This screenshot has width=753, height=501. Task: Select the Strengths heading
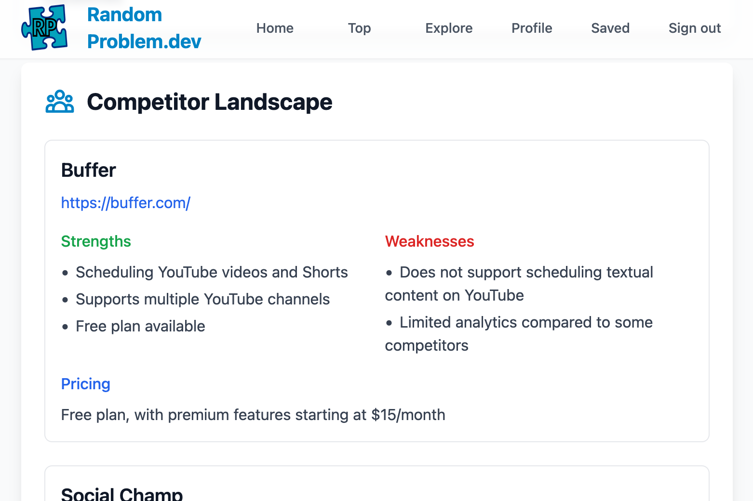pyautogui.click(x=96, y=241)
